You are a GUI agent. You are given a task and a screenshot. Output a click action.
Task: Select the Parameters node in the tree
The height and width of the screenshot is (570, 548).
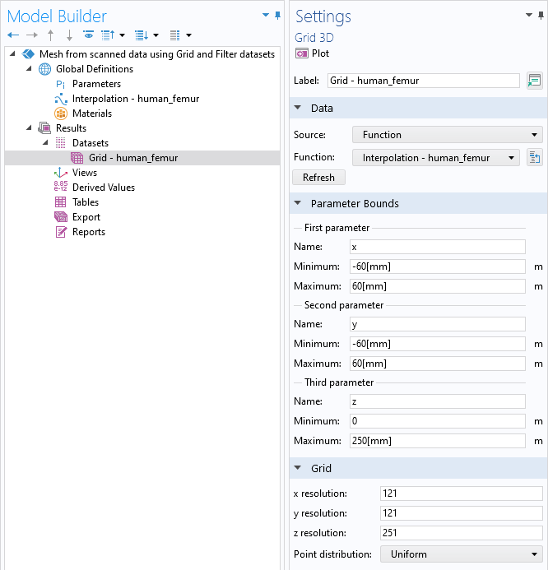[96, 84]
